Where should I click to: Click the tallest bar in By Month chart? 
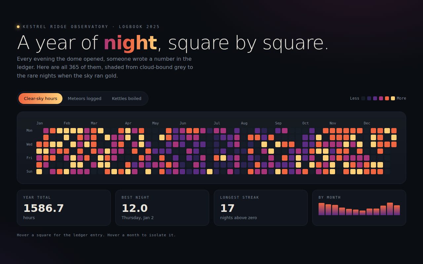click(x=390, y=209)
